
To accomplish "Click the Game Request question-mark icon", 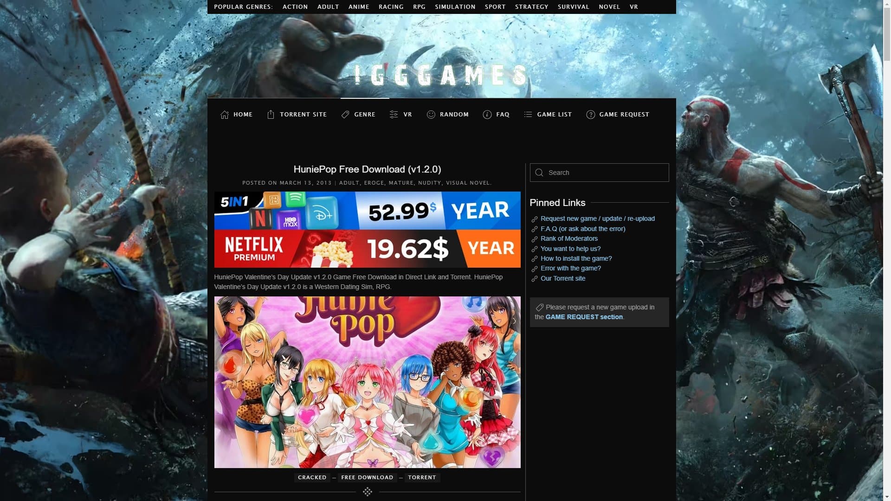I will click(591, 115).
